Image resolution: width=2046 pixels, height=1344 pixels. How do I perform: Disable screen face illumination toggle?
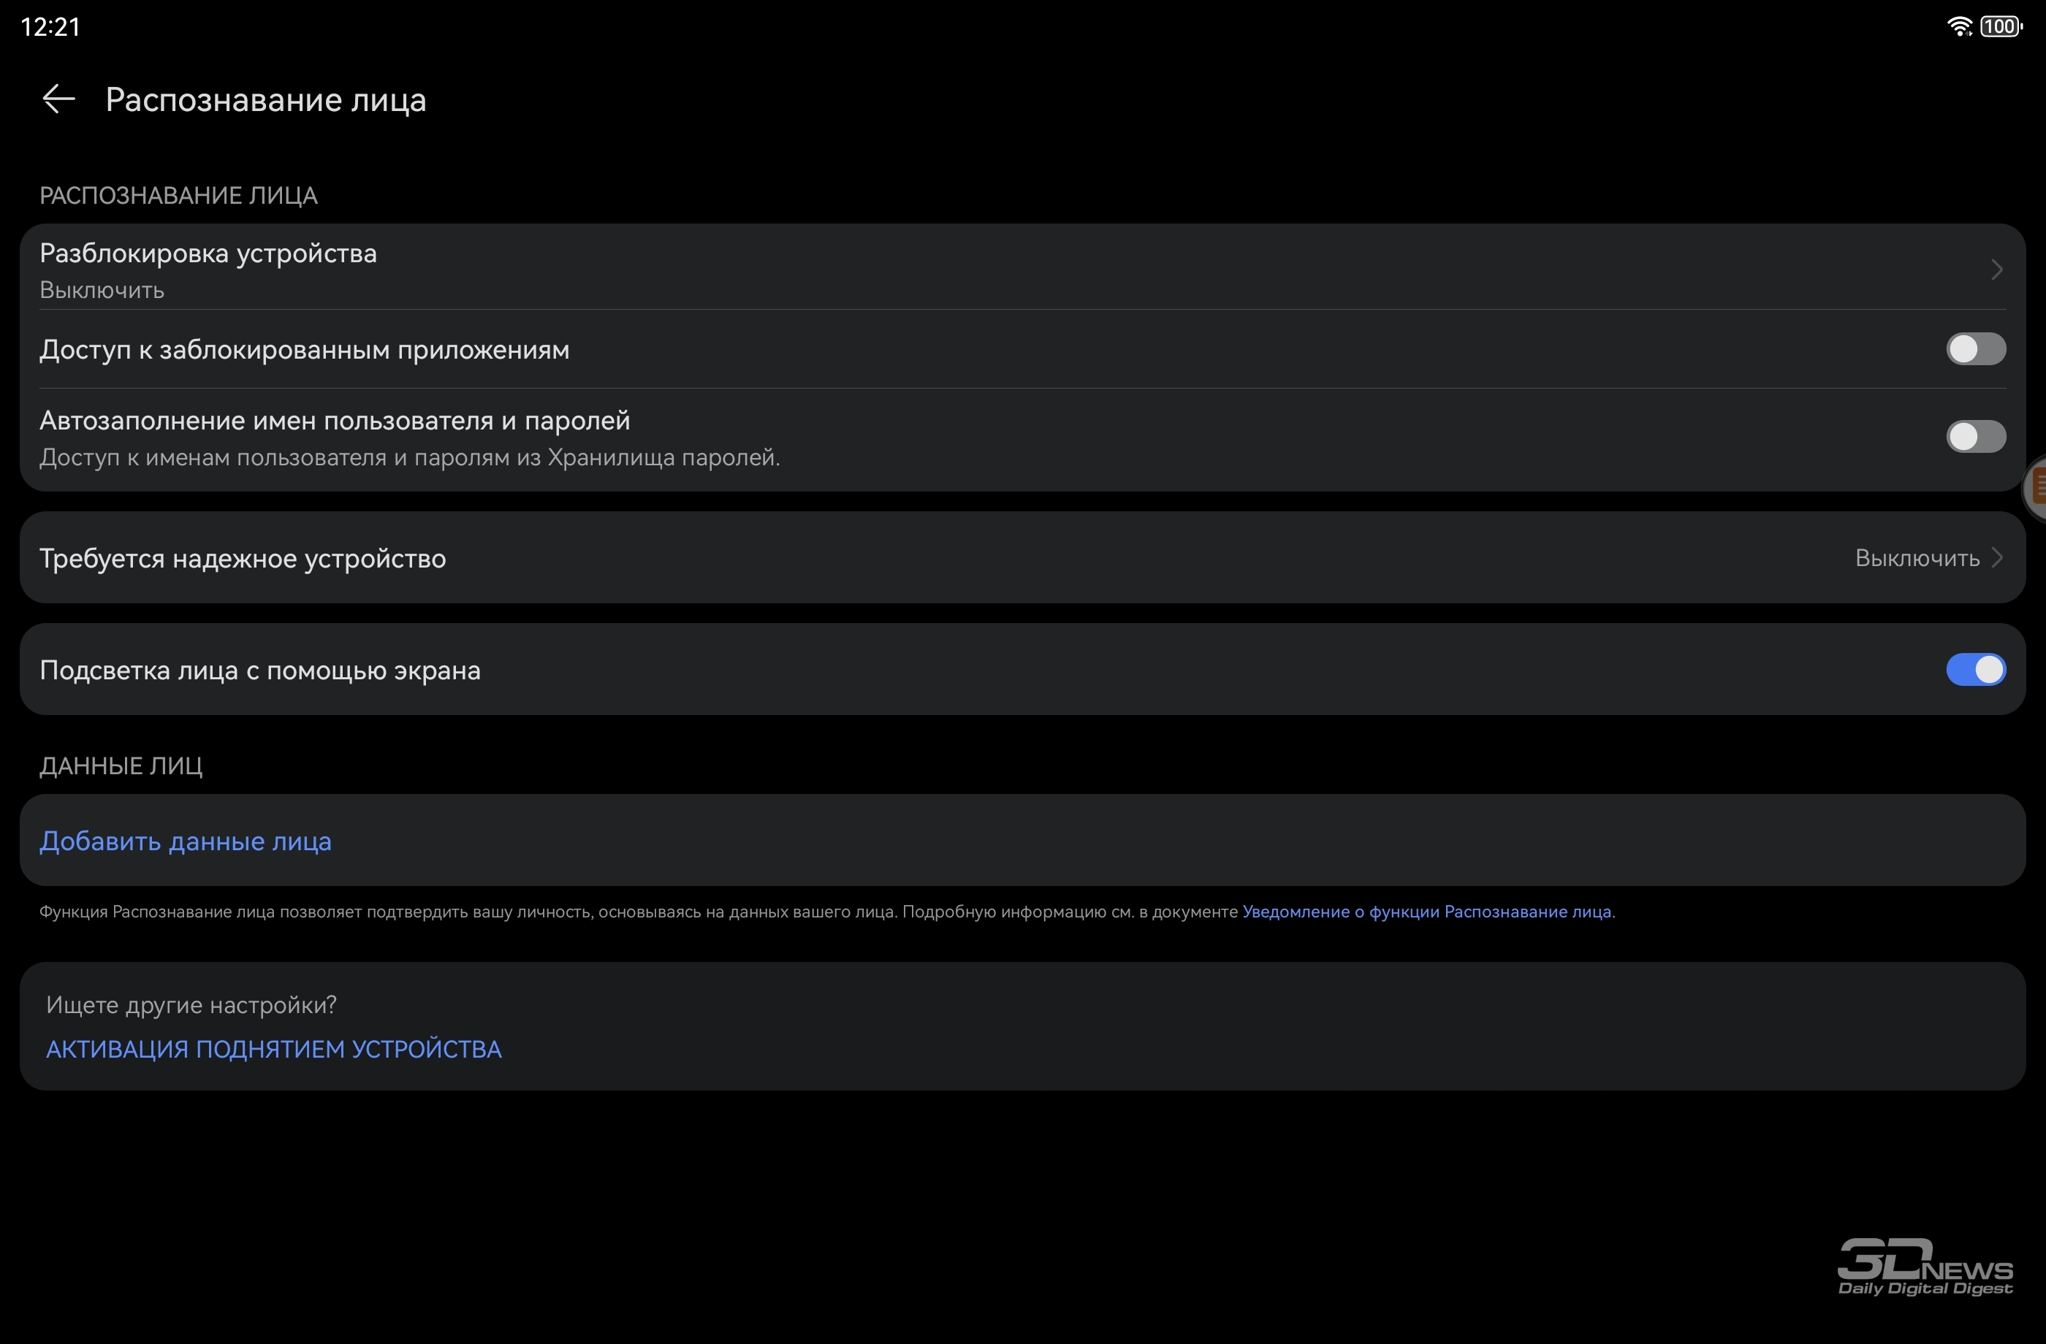(1976, 669)
